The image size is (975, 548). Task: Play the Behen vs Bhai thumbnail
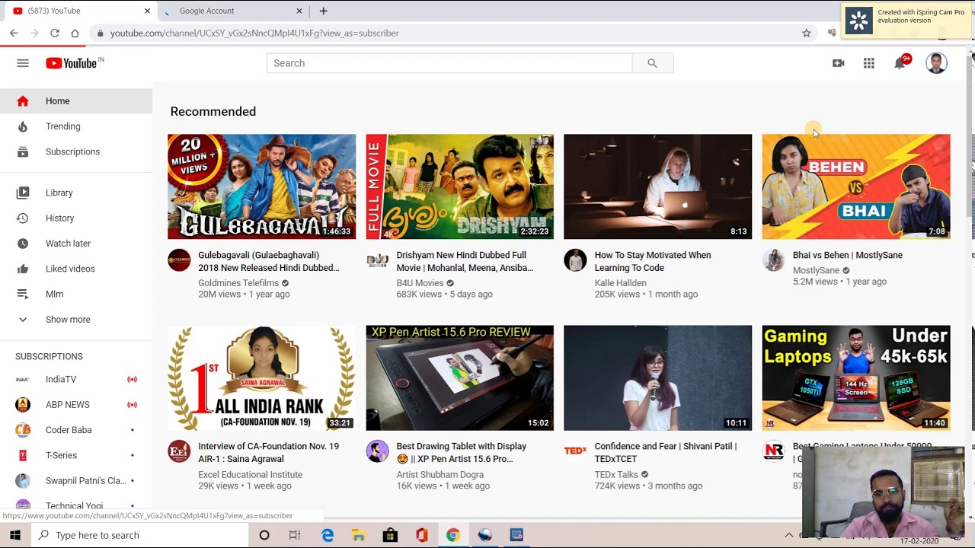click(x=856, y=186)
